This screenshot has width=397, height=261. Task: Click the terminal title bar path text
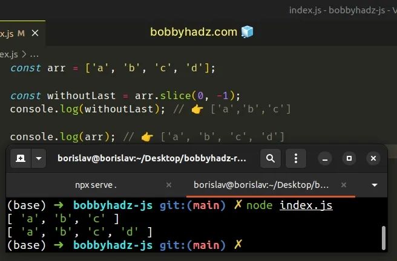tap(152, 158)
